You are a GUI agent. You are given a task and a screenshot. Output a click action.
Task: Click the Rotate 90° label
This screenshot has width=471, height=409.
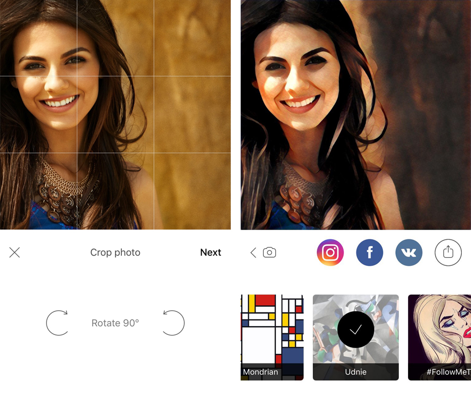115,323
